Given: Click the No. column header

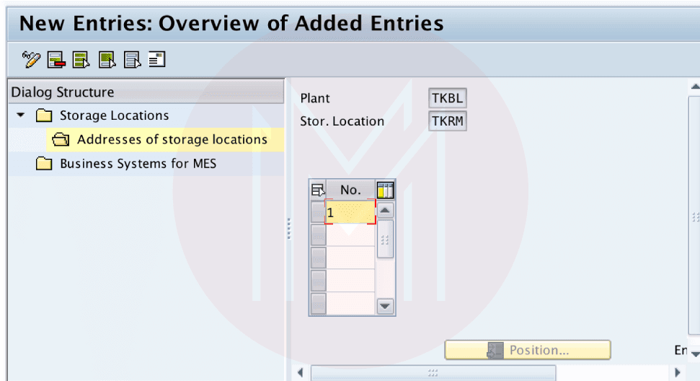Looking at the screenshot, I should [x=350, y=190].
